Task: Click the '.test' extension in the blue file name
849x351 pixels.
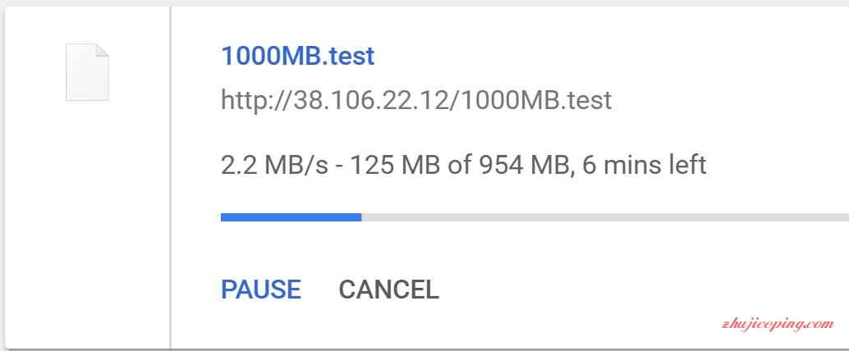Action: pos(348,57)
